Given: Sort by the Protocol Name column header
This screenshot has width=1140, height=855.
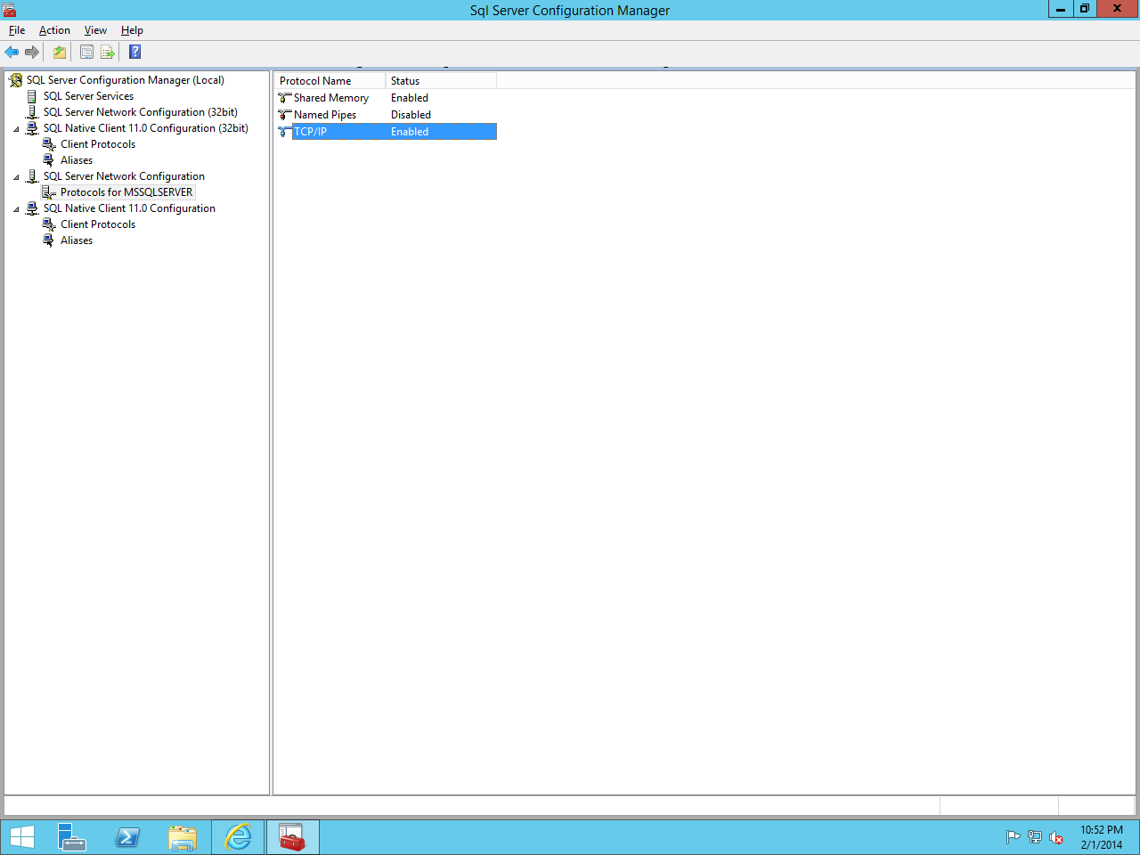Looking at the screenshot, I should coord(330,81).
